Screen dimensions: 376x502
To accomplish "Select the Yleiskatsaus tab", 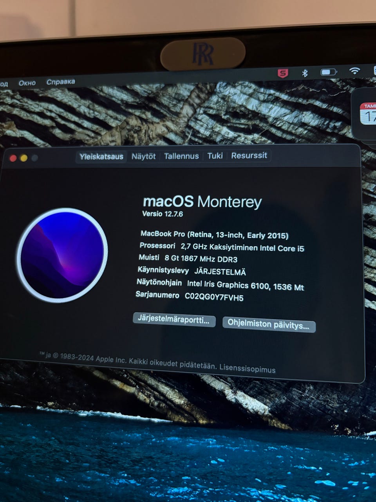I will click(101, 156).
